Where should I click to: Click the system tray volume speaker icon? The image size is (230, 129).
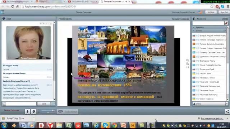[201, 126]
